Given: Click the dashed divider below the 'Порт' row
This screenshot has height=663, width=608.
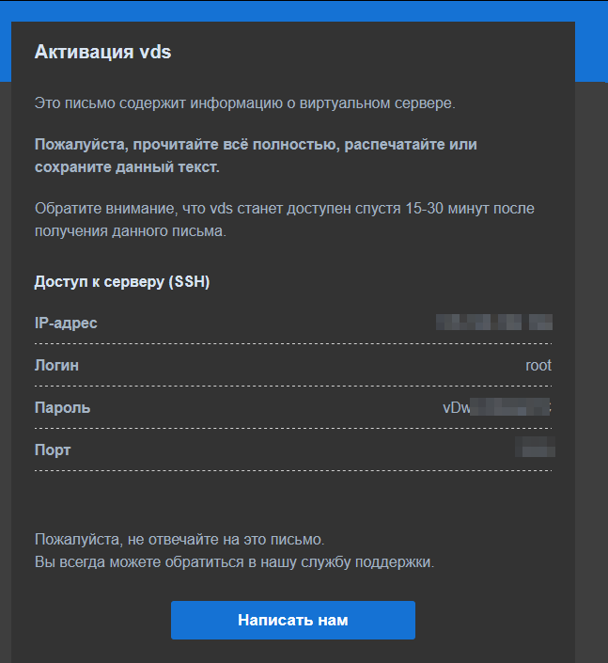Looking at the screenshot, I should pos(292,470).
